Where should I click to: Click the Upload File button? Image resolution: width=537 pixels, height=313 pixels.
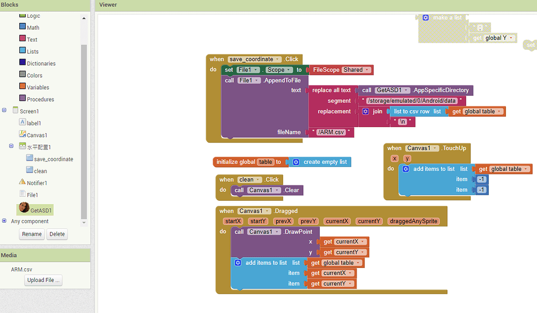pos(43,280)
